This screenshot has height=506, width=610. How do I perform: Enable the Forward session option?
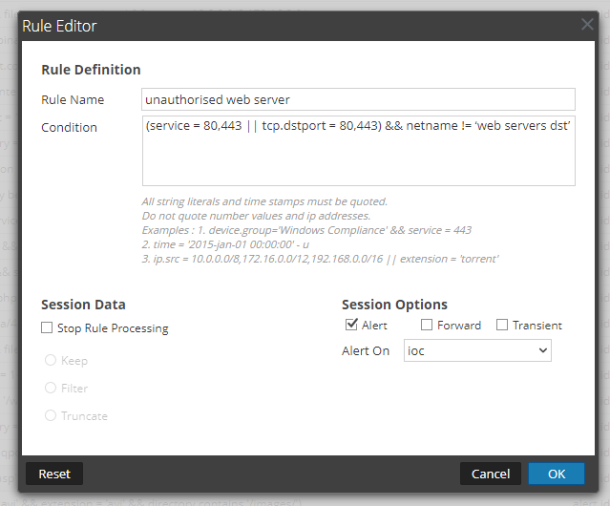click(427, 326)
